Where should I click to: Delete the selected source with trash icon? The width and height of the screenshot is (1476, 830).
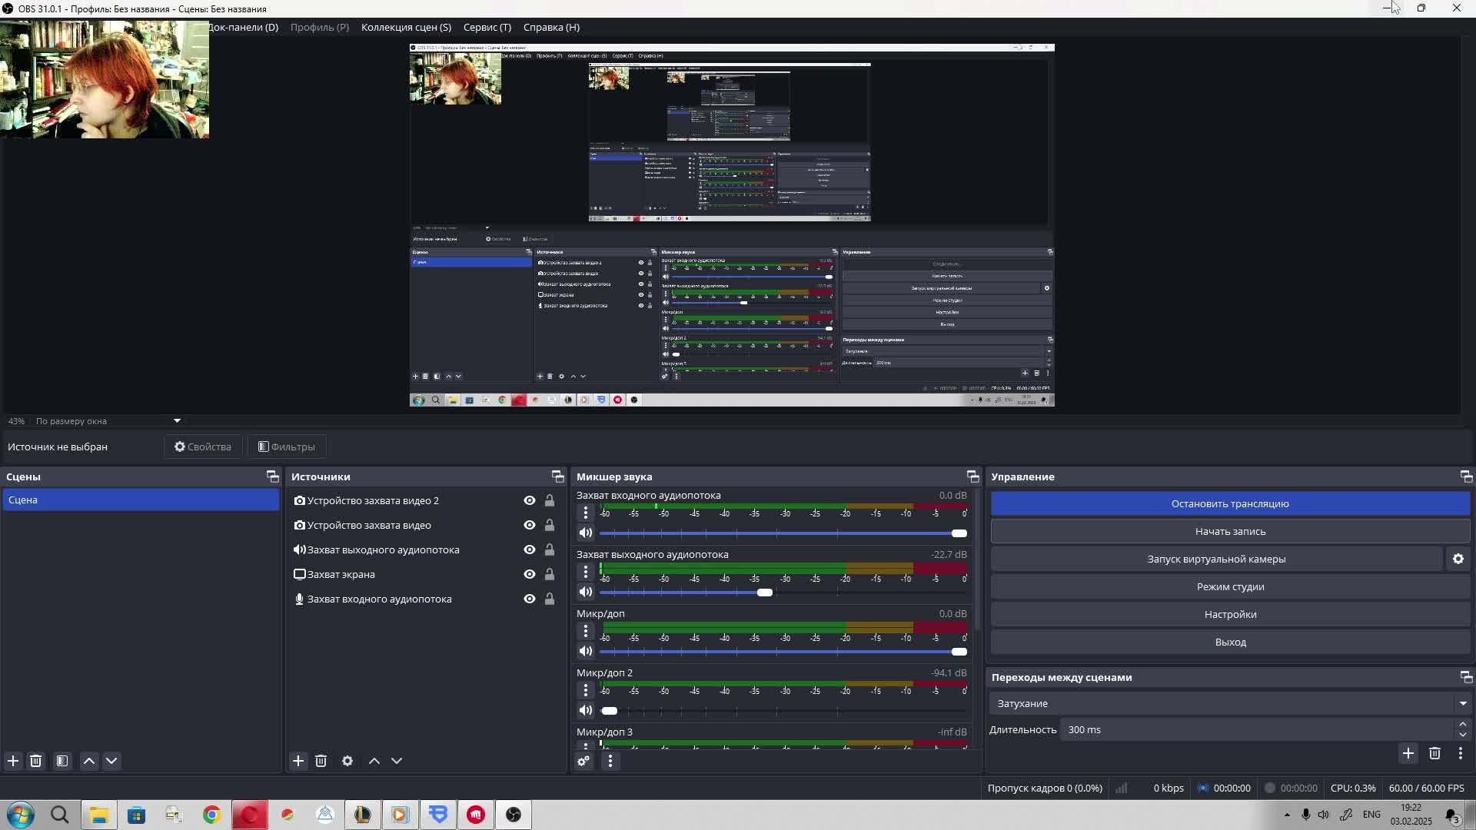coord(321,761)
